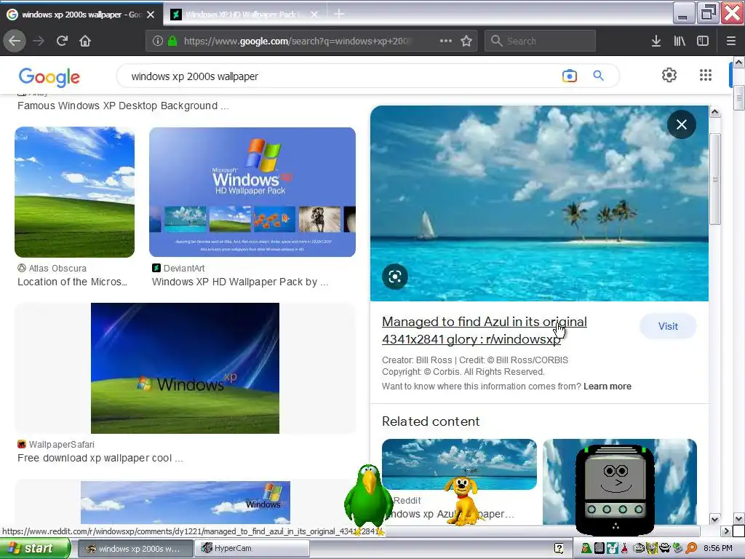
Task: Open the browser home page icon
Action: coord(85,41)
